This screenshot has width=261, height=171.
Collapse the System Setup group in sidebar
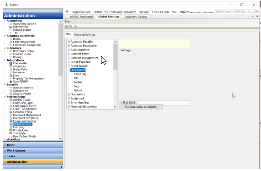tap(5, 97)
